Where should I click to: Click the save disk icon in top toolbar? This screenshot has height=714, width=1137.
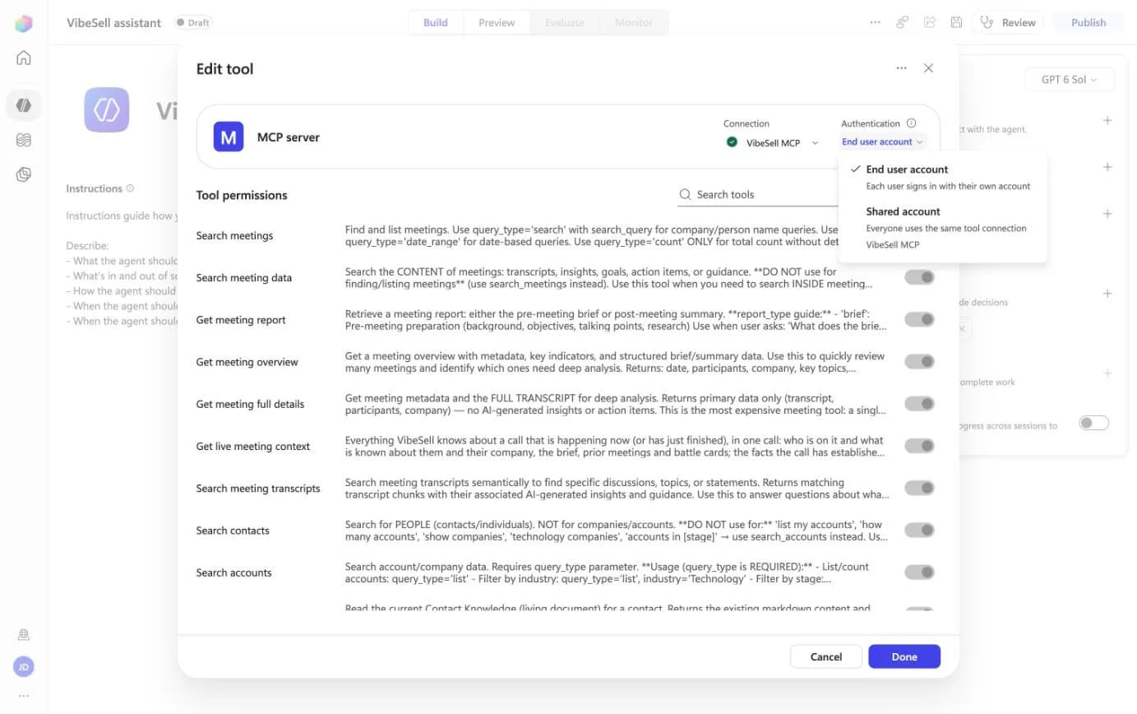956,22
